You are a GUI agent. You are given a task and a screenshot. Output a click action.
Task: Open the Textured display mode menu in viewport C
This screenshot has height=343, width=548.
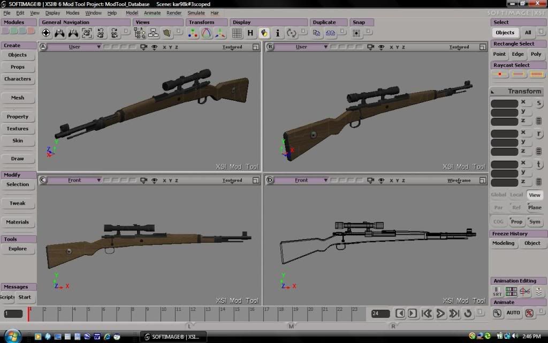(232, 180)
